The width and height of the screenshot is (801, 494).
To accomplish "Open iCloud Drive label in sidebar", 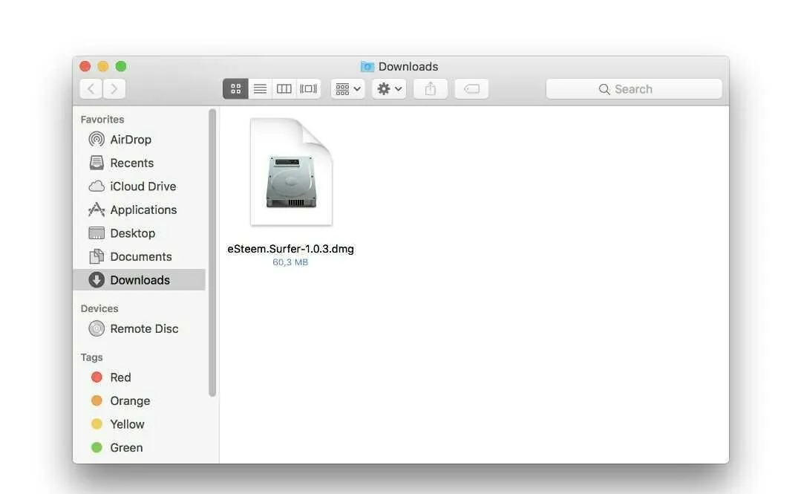I will coord(143,186).
